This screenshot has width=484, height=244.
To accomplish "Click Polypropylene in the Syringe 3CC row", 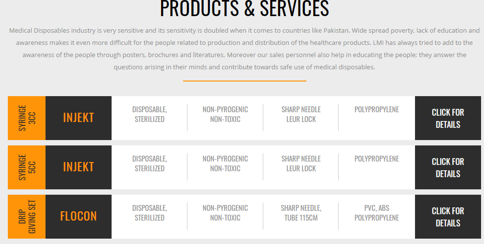I will pyautogui.click(x=376, y=109).
